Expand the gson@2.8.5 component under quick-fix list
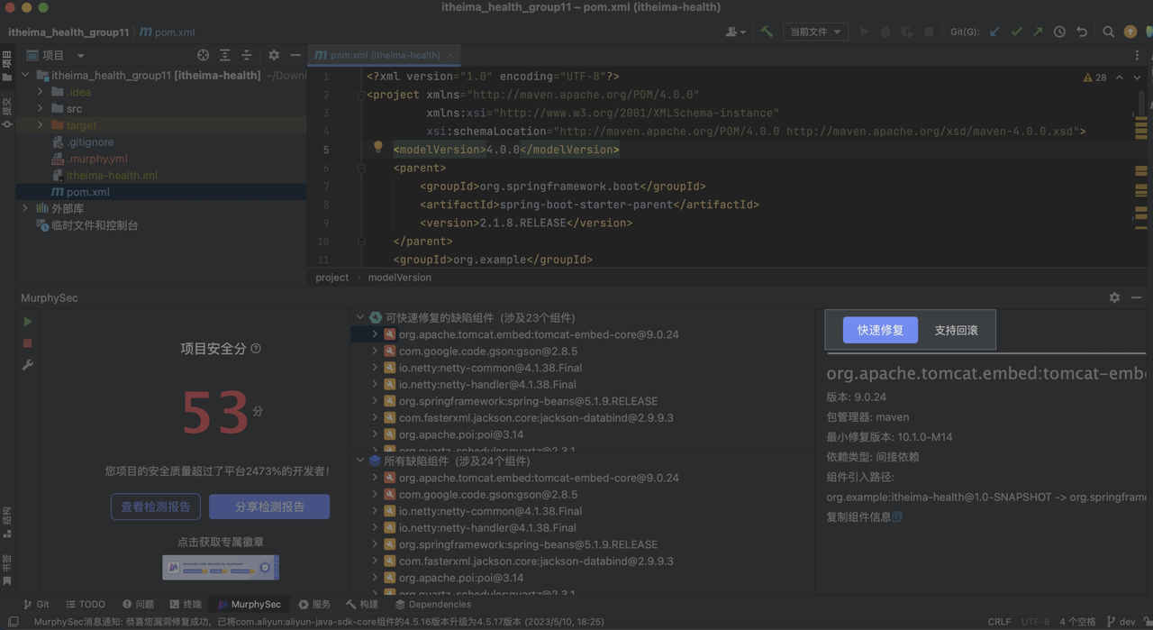The width and height of the screenshot is (1153, 630). click(375, 351)
